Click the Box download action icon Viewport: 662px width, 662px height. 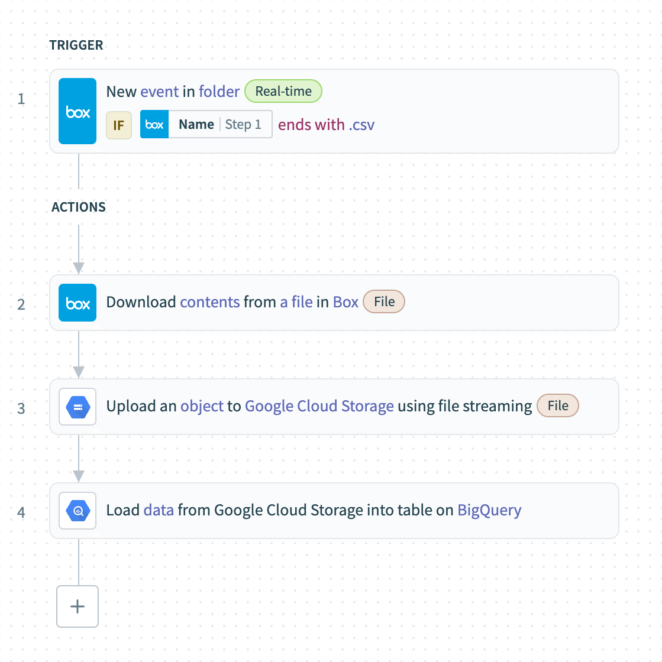(x=77, y=303)
